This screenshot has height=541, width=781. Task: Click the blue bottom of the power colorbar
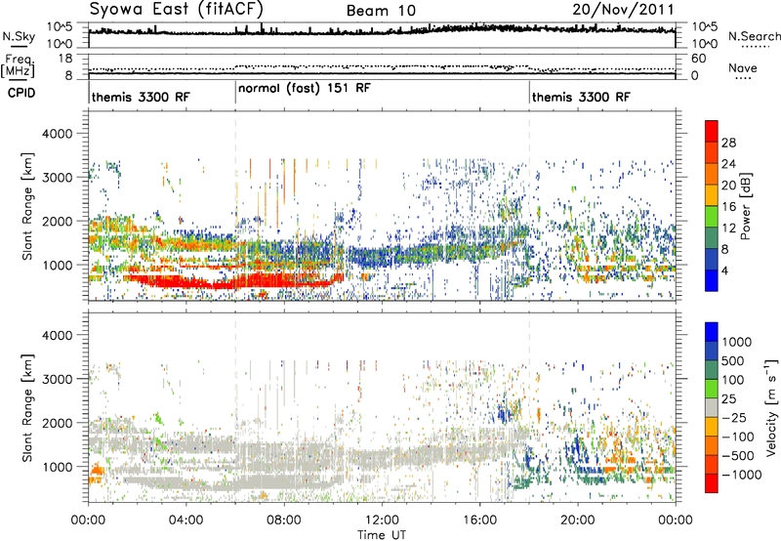point(712,280)
